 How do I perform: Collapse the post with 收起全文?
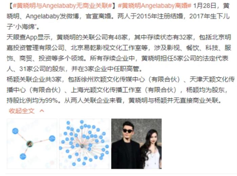[x=22, y=111]
